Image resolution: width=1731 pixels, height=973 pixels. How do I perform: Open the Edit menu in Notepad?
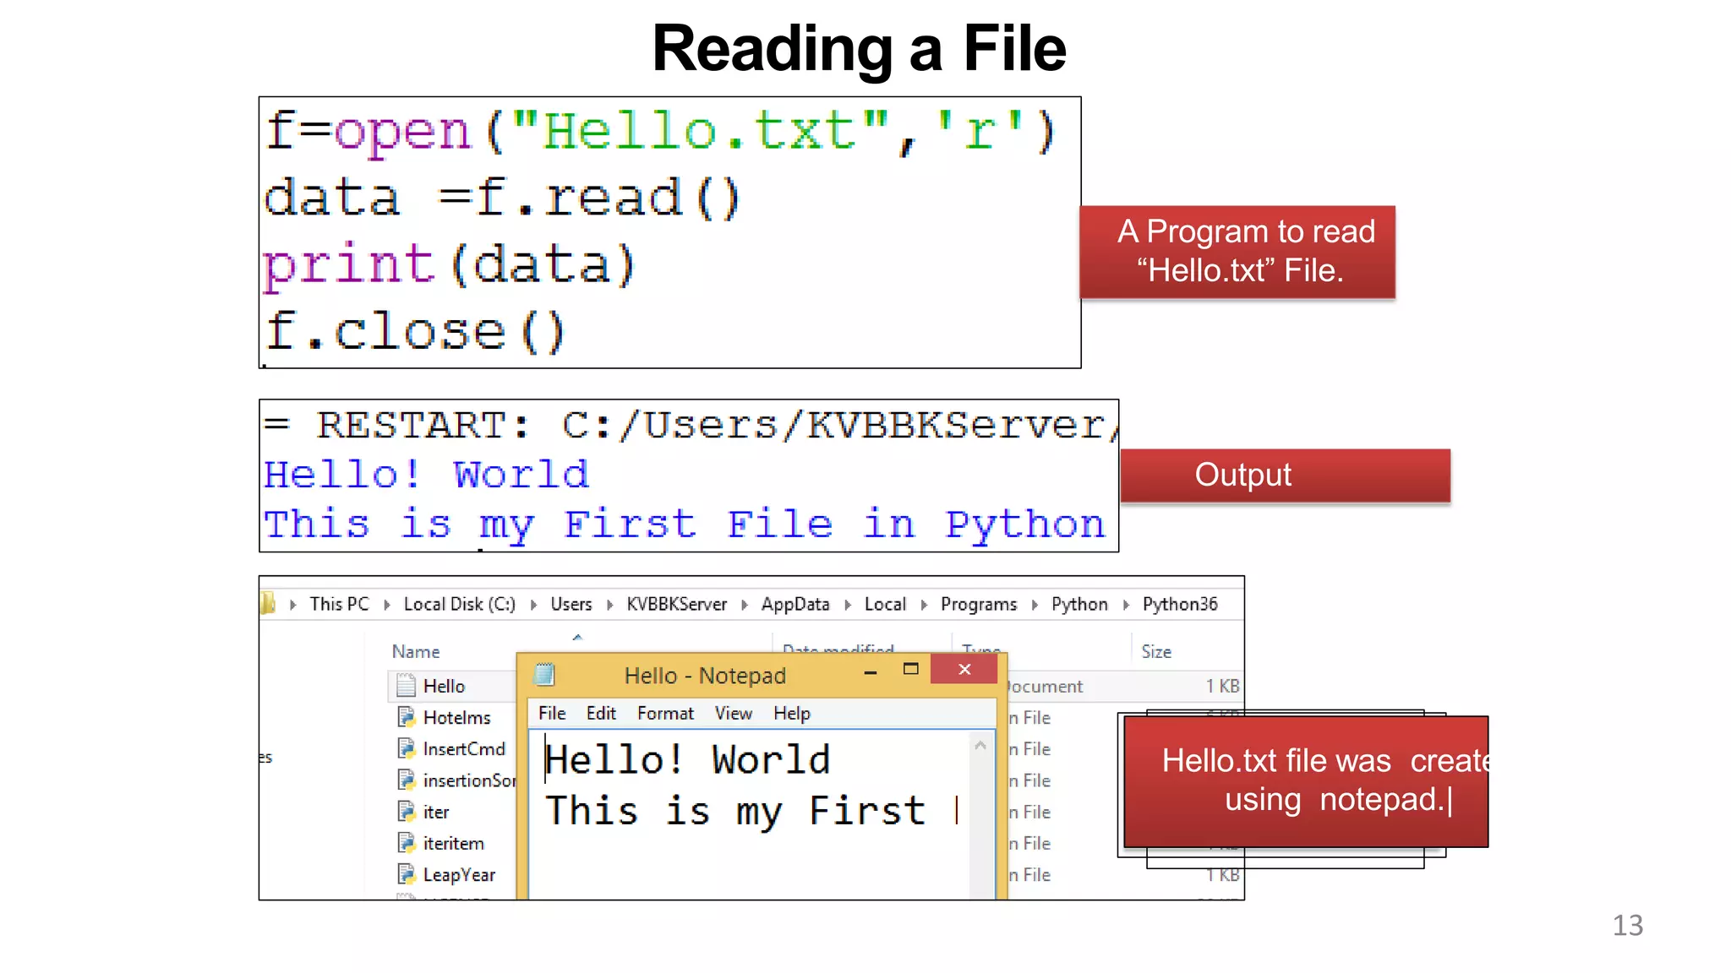(x=601, y=713)
